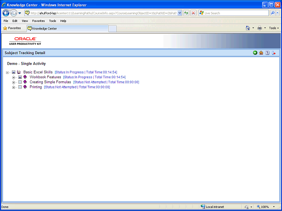Viewport: 282px width, 211px height.
Task: Click the purple book icon for Creating Simple Formulas
Action: [25, 82]
